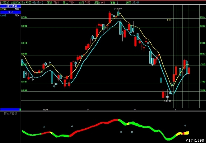The image size is (206, 143).
Task: Click the time 09:47:40 in the top bar
Action: point(38,3)
